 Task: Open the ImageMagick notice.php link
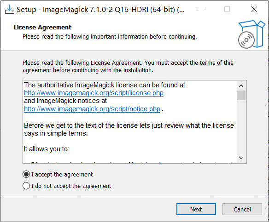tap(92, 109)
